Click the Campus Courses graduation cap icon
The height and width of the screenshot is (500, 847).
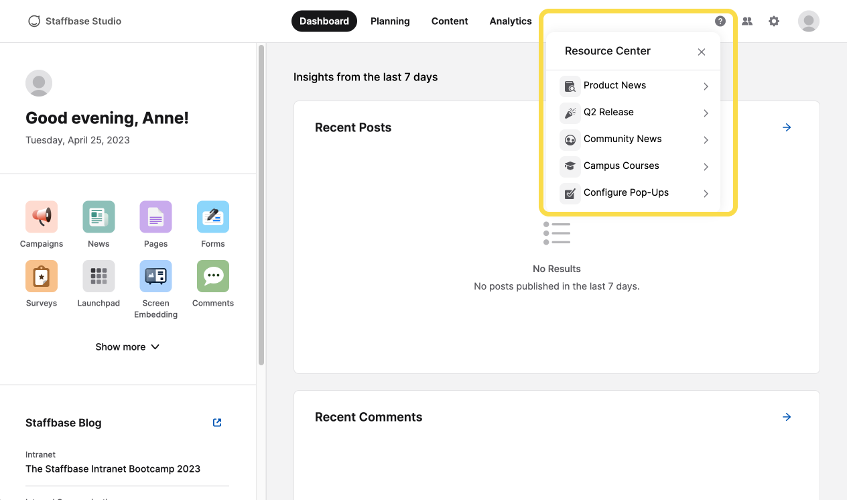point(570,166)
